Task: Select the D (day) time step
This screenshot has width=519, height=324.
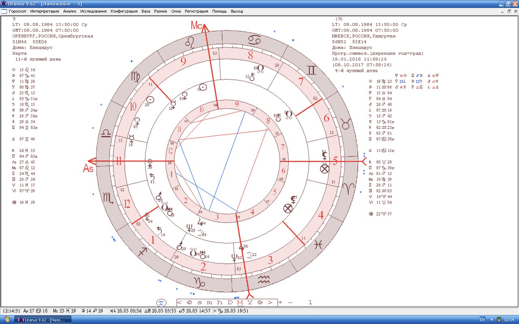Action: click(x=229, y=303)
